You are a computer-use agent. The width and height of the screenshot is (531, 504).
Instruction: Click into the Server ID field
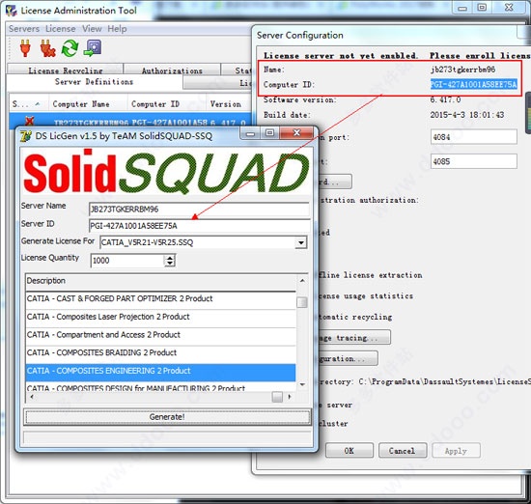(x=199, y=226)
